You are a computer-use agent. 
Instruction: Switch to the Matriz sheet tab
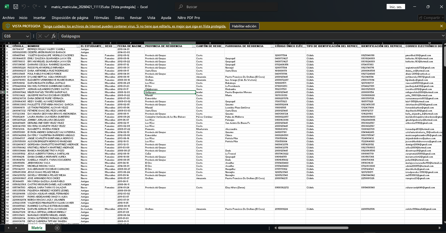pos(37,228)
